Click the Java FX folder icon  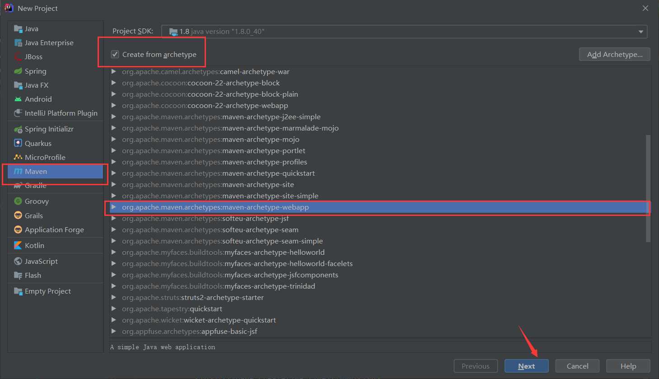[x=18, y=85]
